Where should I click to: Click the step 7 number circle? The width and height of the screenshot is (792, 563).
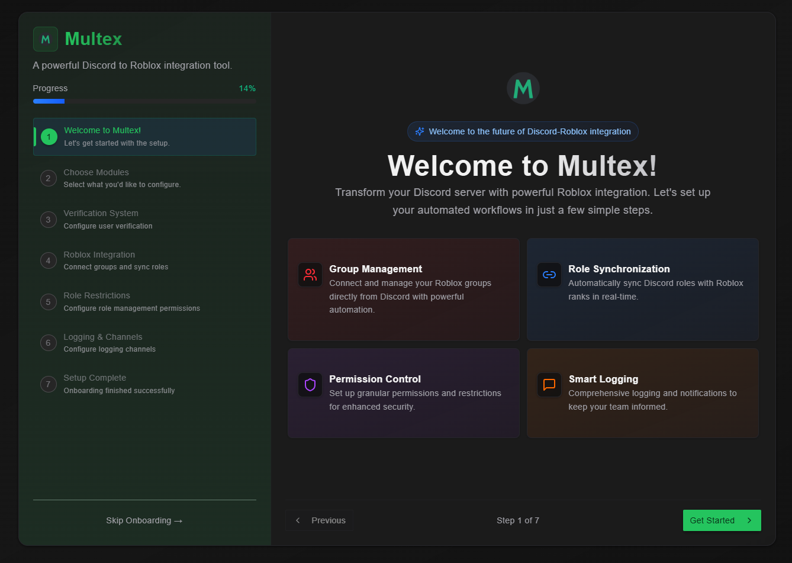[49, 384]
